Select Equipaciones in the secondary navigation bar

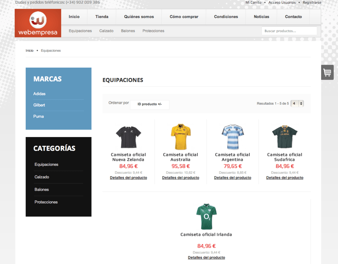[80, 31]
